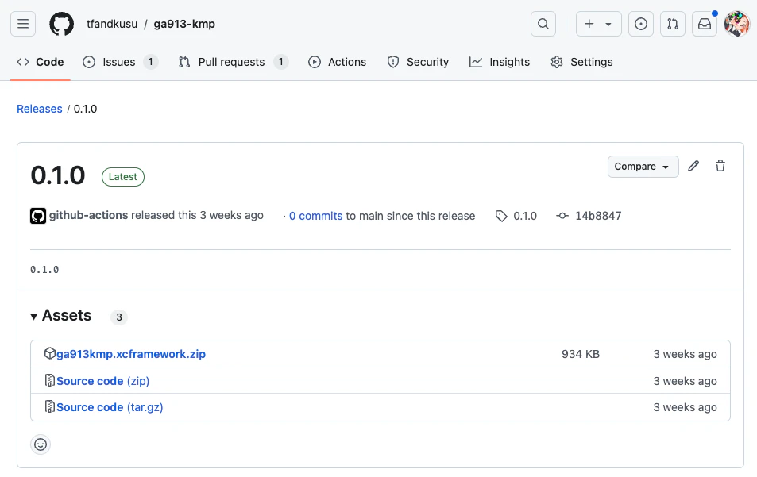Click the 0.1.0 release title heading

click(58, 175)
